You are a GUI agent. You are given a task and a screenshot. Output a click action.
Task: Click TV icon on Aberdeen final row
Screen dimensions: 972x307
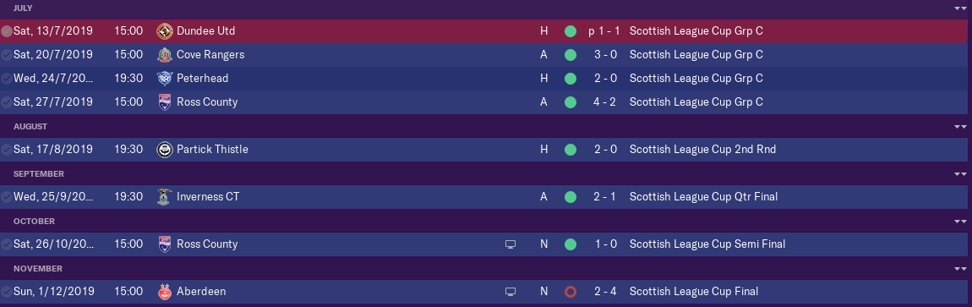[x=511, y=292]
